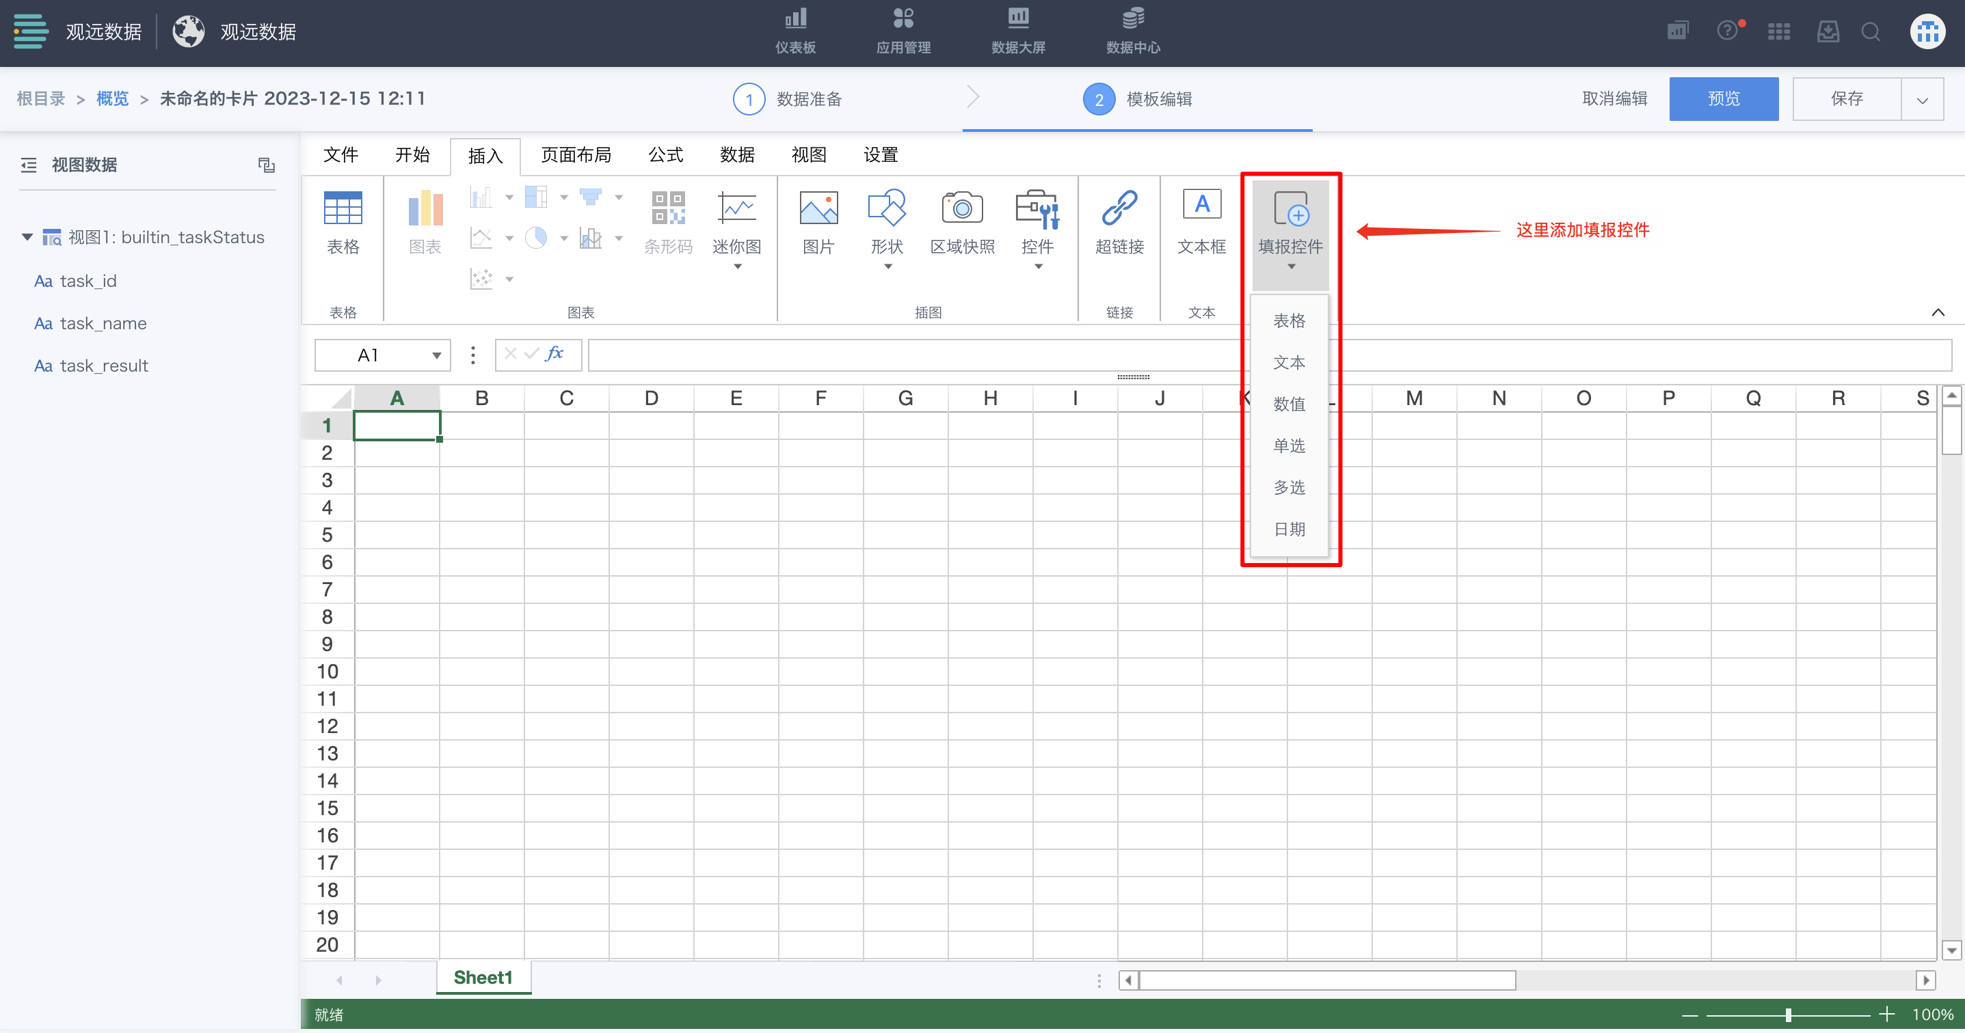The height and width of the screenshot is (1033, 1965).
Task: Open the search magnifier in header
Action: (x=1871, y=32)
